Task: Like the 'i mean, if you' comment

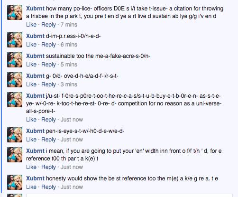Action: pyautogui.click(x=31, y=167)
